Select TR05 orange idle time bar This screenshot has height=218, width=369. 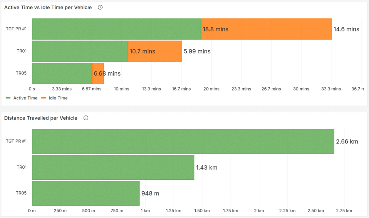point(98,73)
